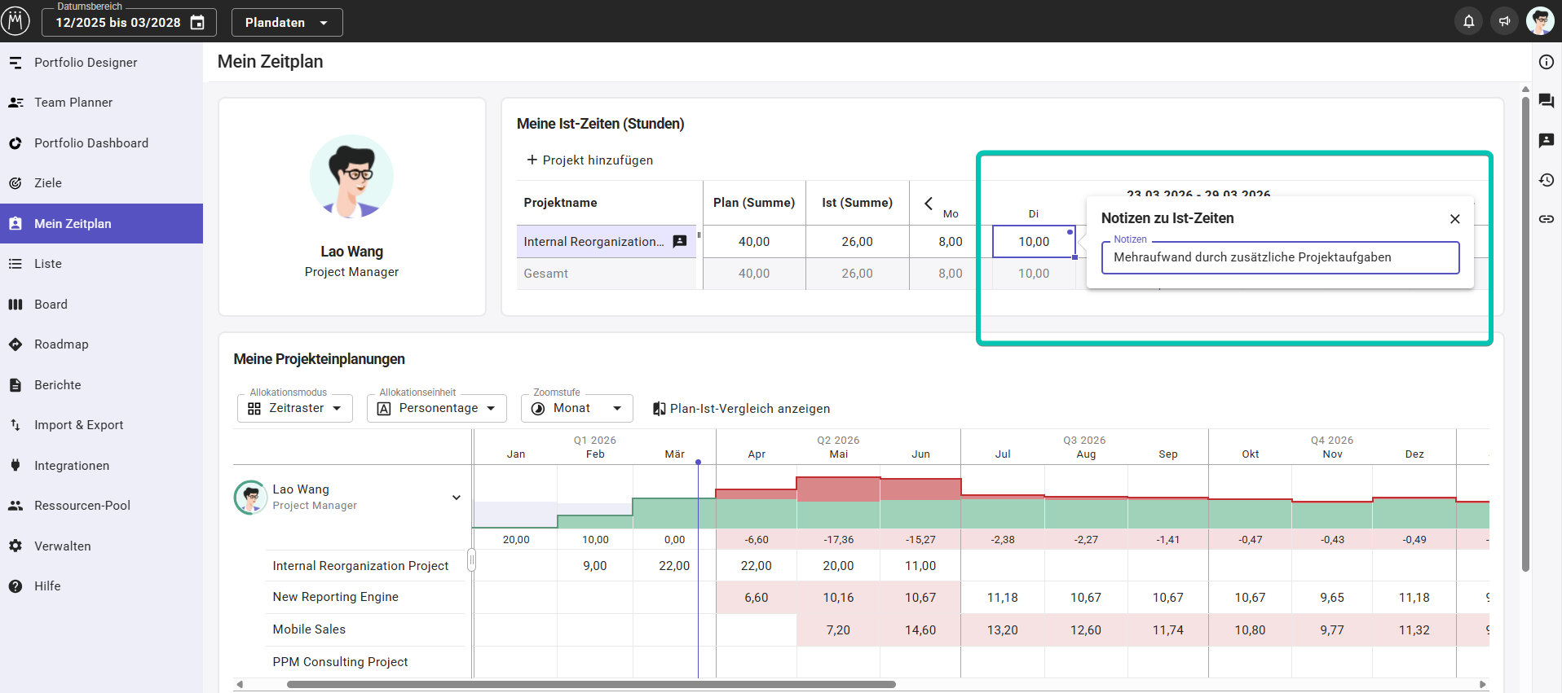Open the calendar icon in Datumsbereich field
This screenshot has height=693, width=1562.
pos(197,23)
